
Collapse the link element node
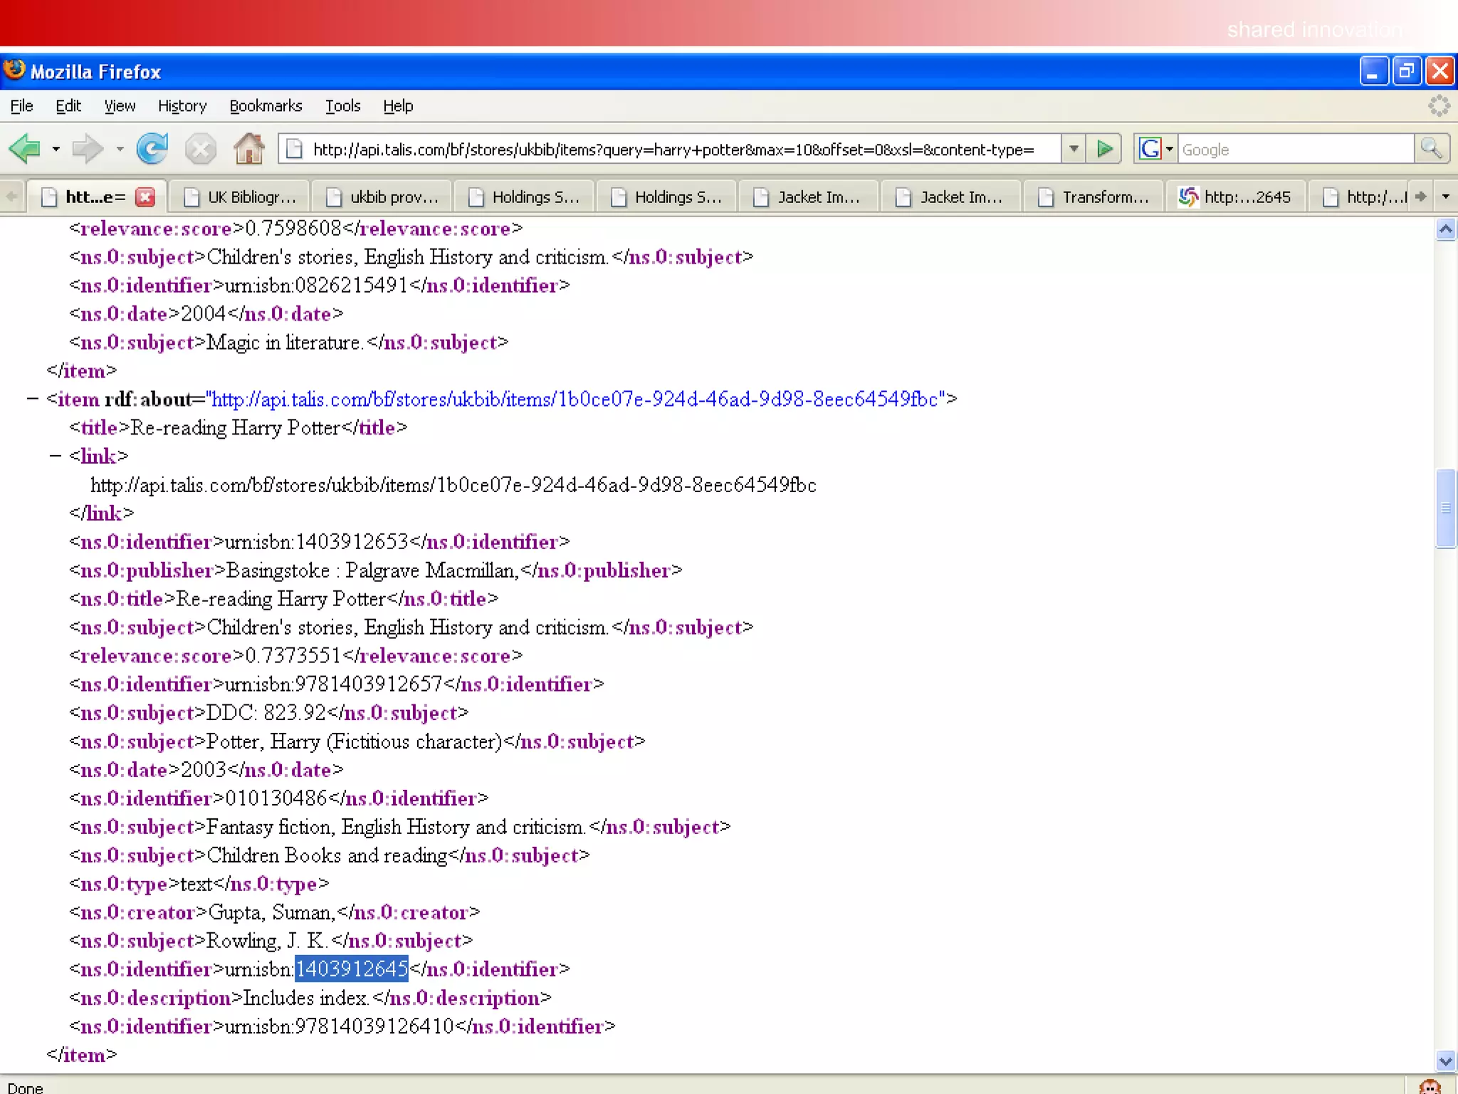[x=55, y=456]
